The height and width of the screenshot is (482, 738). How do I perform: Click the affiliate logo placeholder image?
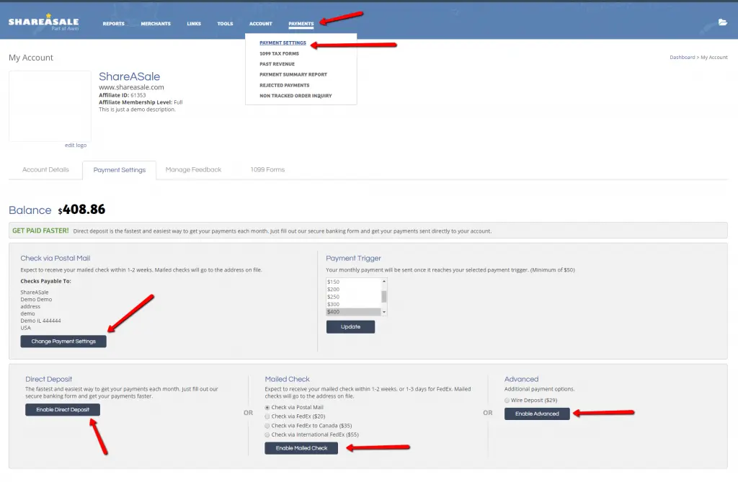click(50, 106)
